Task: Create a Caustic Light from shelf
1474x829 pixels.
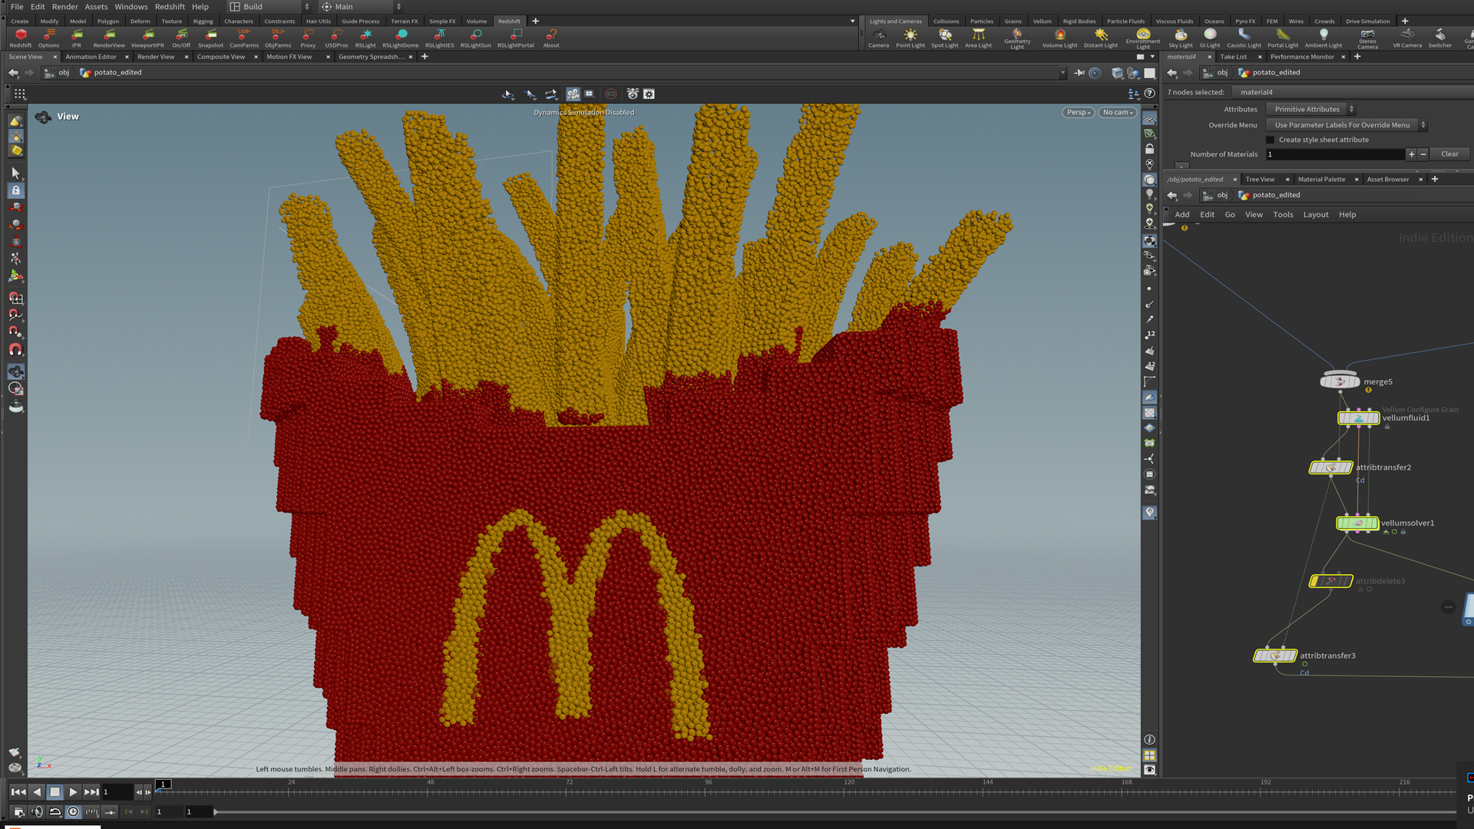Action: 1243,38
